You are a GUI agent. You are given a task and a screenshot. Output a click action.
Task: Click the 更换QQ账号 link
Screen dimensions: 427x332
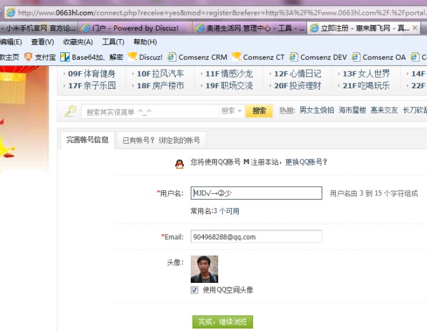coord(304,162)
